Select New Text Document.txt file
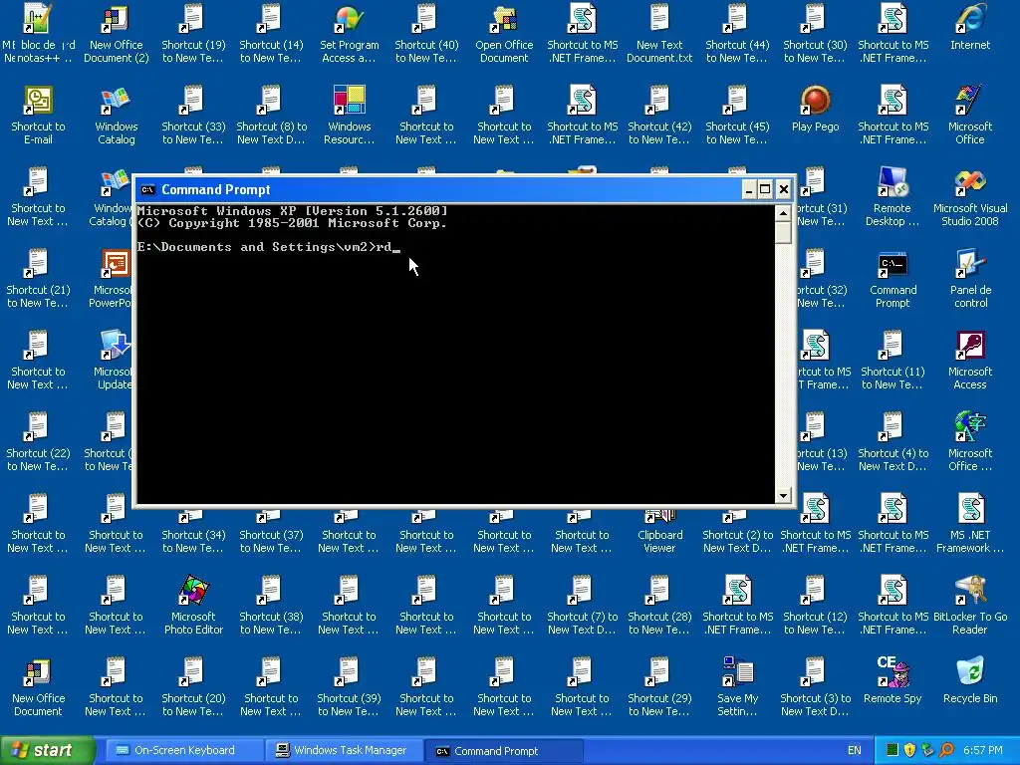This screenshot has width=1020, height=765. point(659,33)
